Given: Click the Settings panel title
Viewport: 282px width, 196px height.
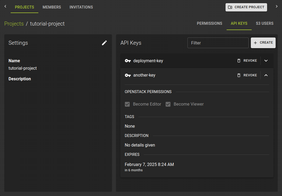Looking at the screenshot, I should coord(18,43).
